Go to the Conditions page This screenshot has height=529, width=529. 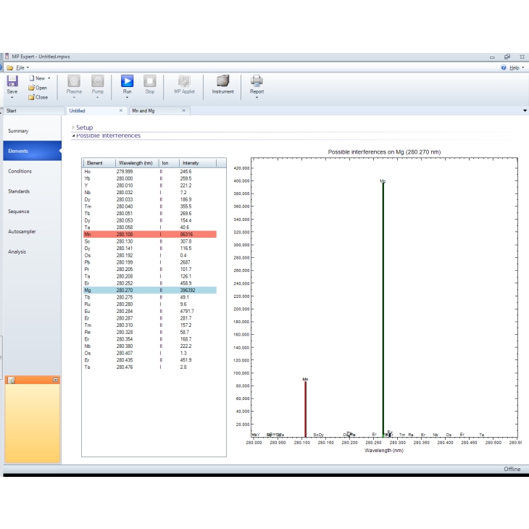20,172
